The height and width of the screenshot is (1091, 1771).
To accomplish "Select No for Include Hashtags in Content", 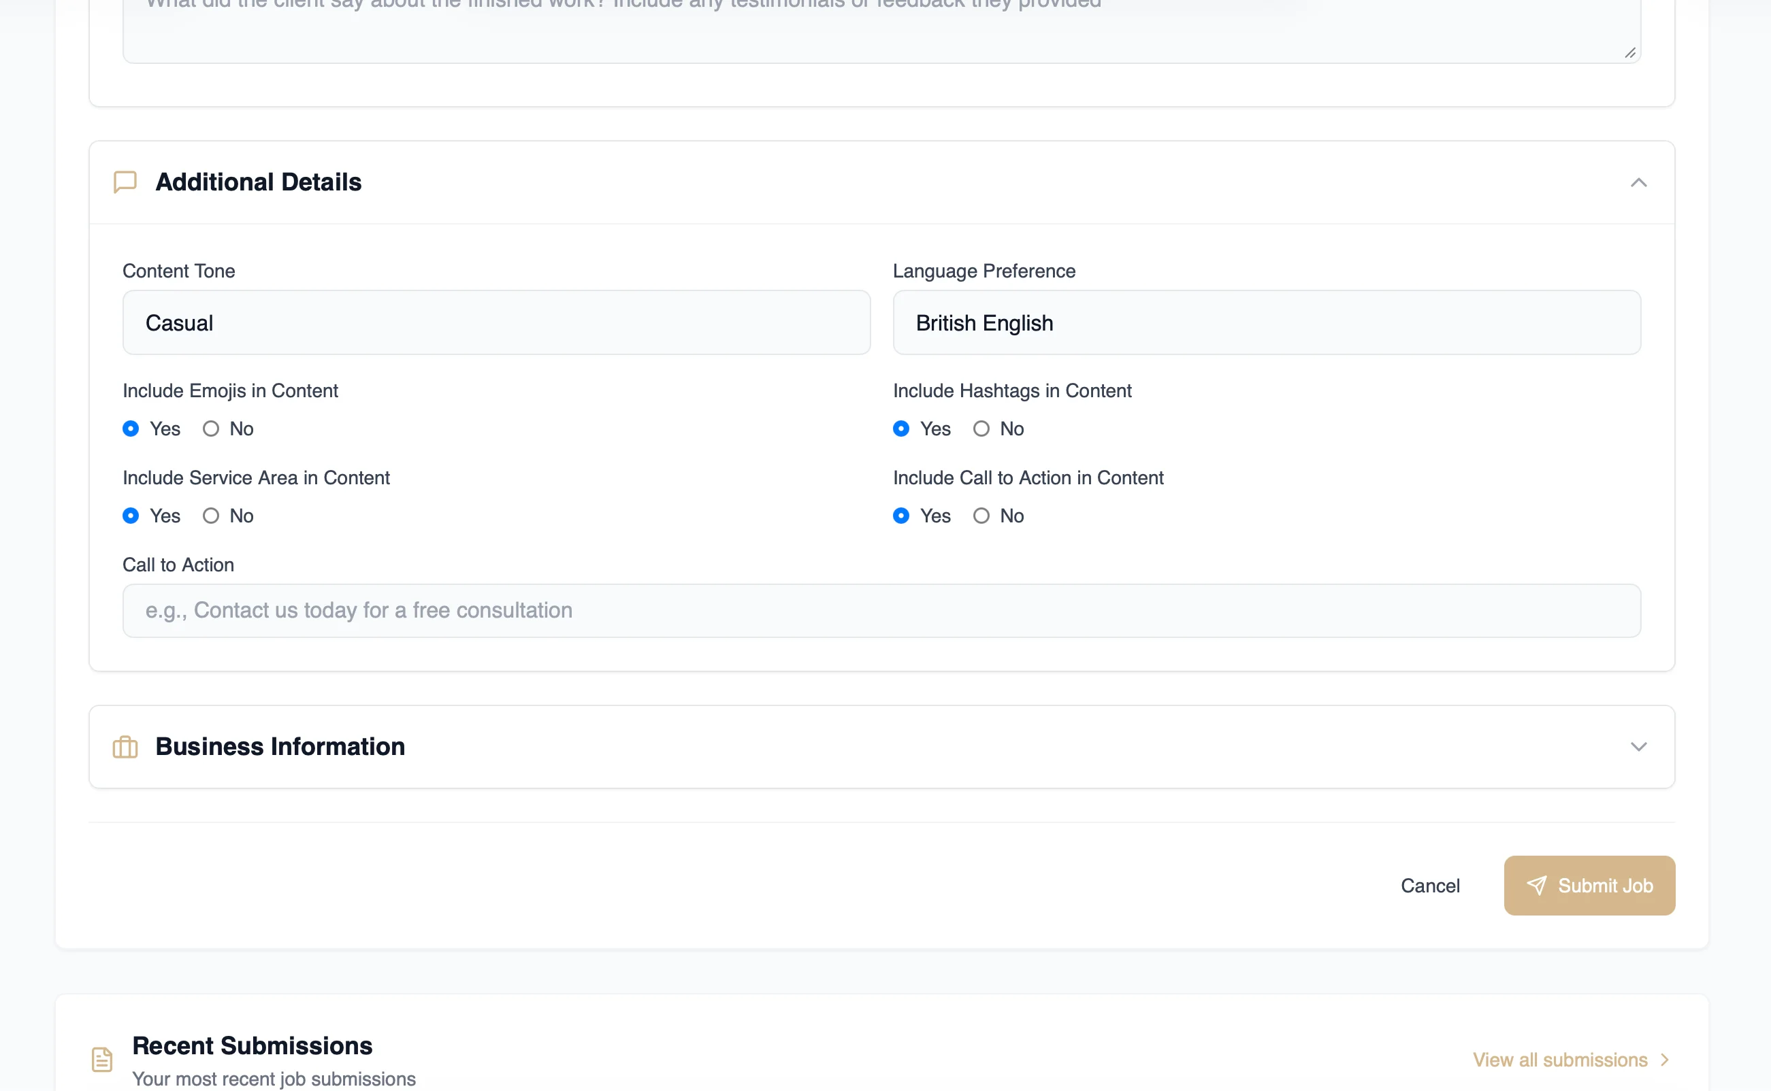I will point(981,429).
